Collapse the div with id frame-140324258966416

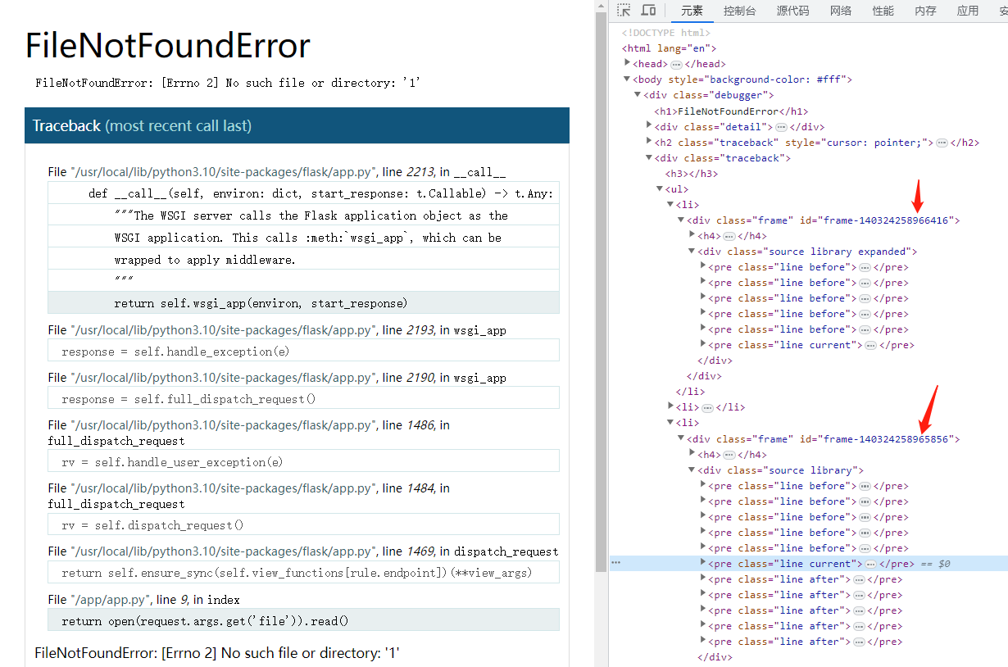(x=681, y=220)
